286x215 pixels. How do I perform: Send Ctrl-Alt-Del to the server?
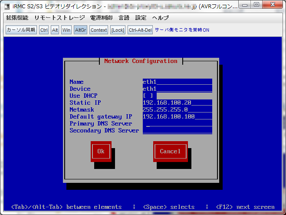coord(140,30)
